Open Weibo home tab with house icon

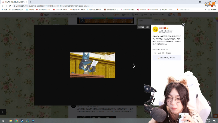[x=117, y=15]
